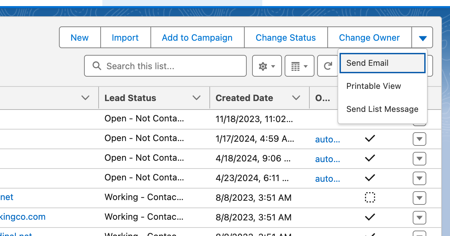450x236 pixels.
Task: Refresh the leads list
Action: point(328,66)
